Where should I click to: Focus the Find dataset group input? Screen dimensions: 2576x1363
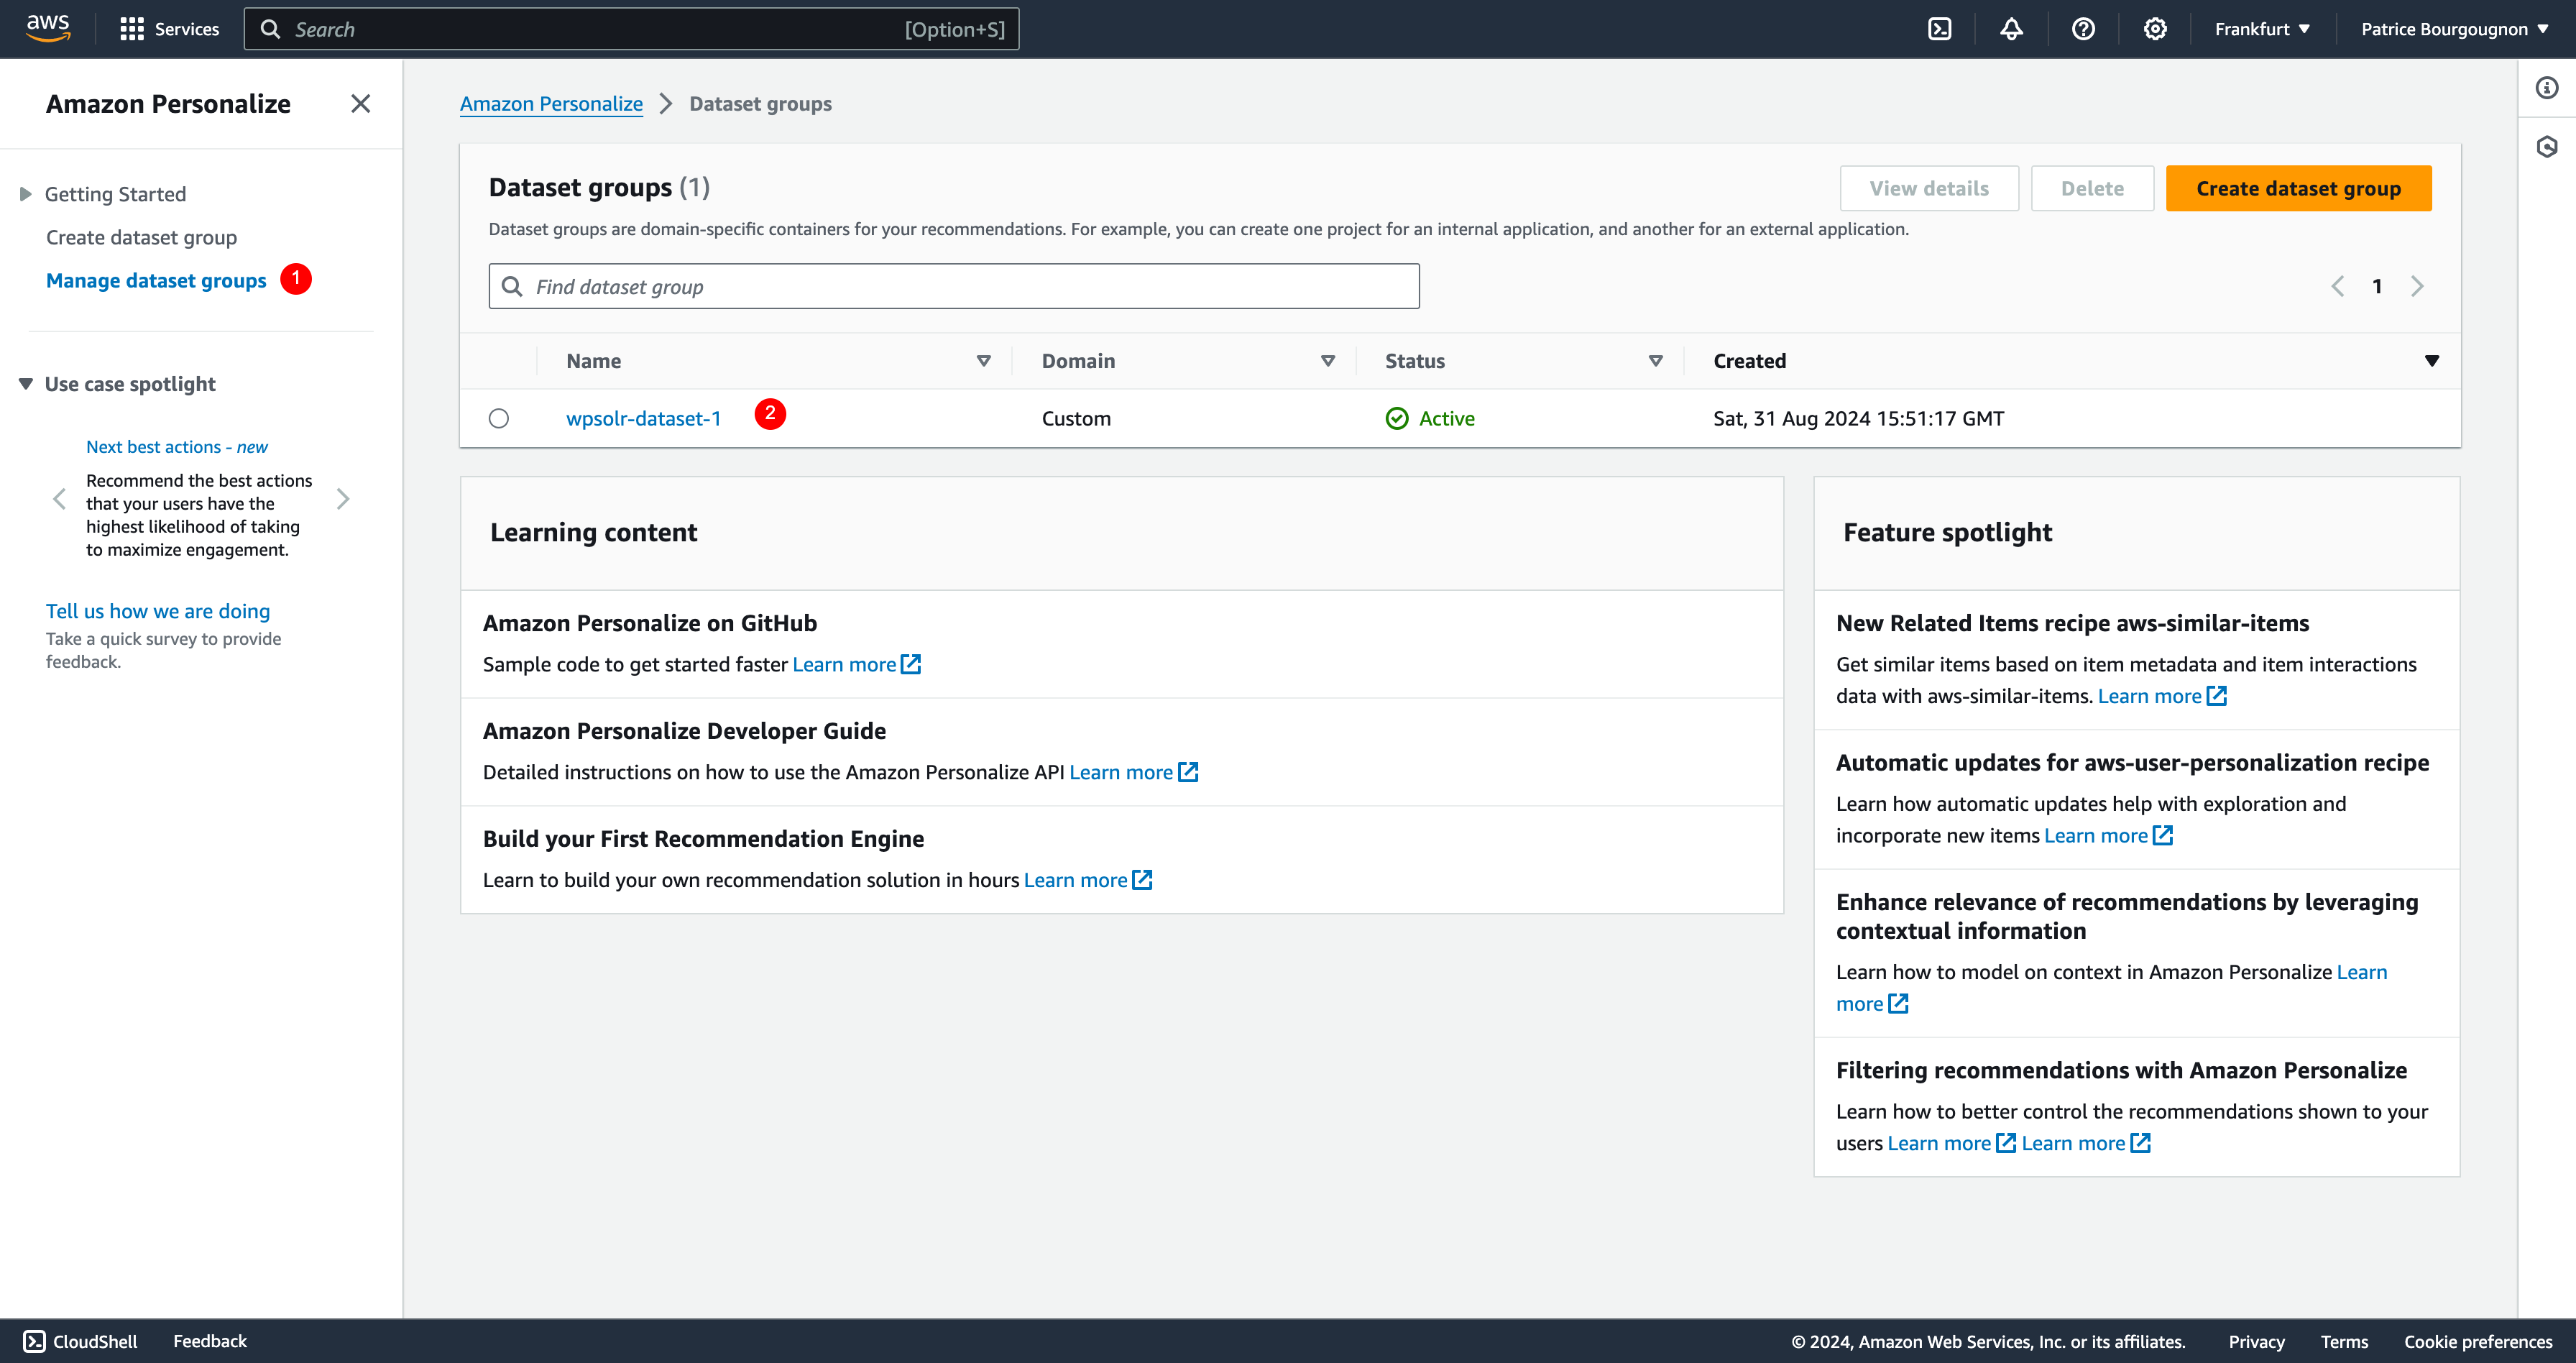pos(954,287)
